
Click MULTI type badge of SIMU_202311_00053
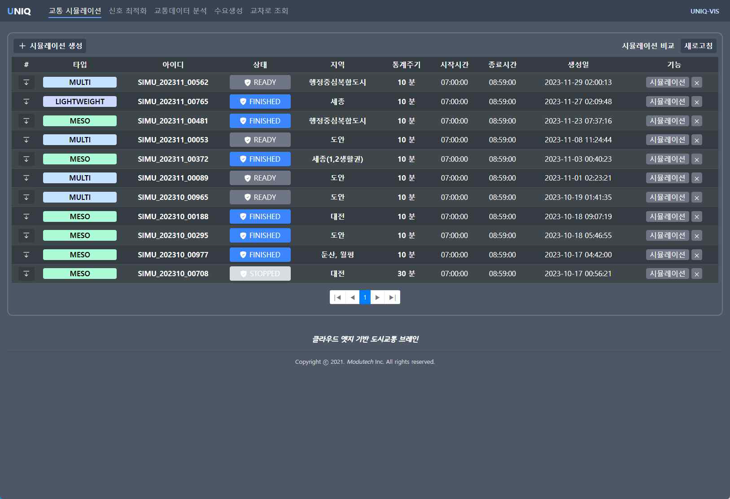point(80,140)
